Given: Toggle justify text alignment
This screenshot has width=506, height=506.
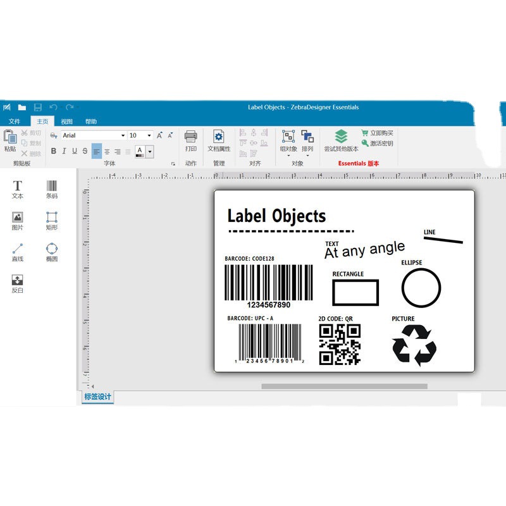Looking at the screenshot, I should (128, 151).
